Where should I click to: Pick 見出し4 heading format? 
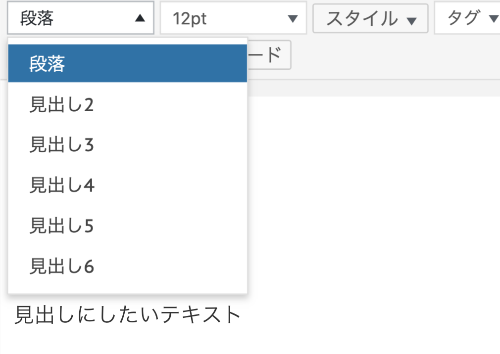click(x=128, y=185)
